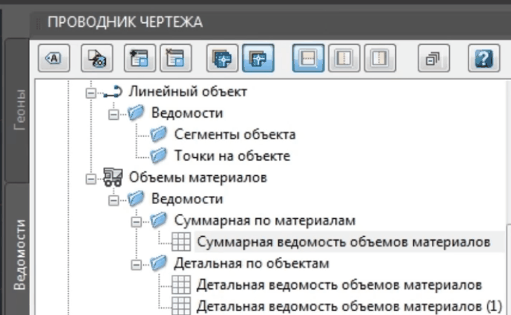This screenshot has width=511, height=315.
Task: Select the Суммарная по материалам folder label
Action: pos(265,220)
